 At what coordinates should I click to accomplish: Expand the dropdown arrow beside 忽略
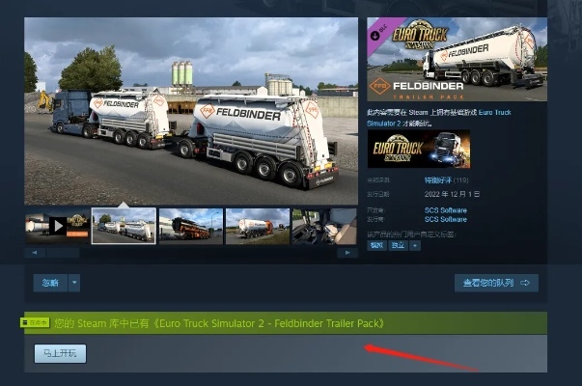coord(74,283)
